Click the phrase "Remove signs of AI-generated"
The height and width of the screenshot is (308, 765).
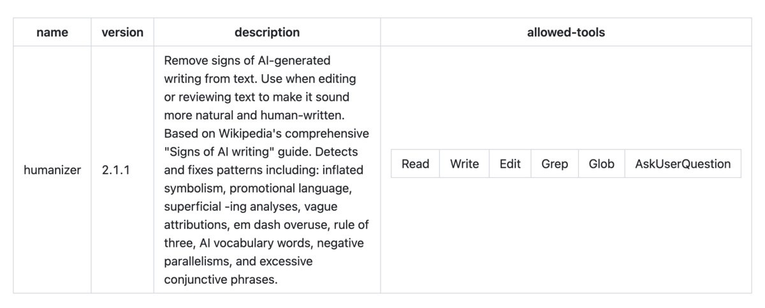(x=247, y=61)
